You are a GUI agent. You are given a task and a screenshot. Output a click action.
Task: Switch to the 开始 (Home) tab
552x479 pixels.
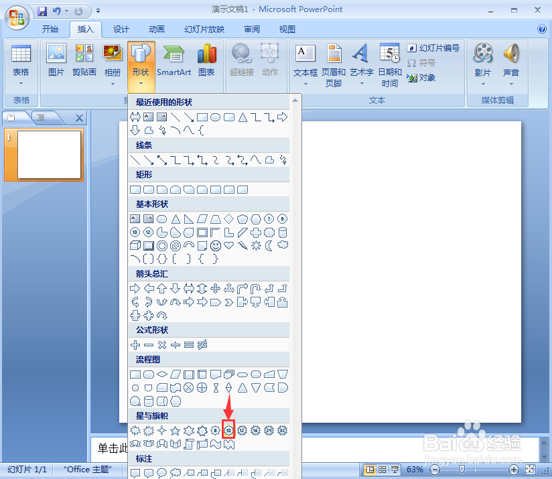point(50,29)
